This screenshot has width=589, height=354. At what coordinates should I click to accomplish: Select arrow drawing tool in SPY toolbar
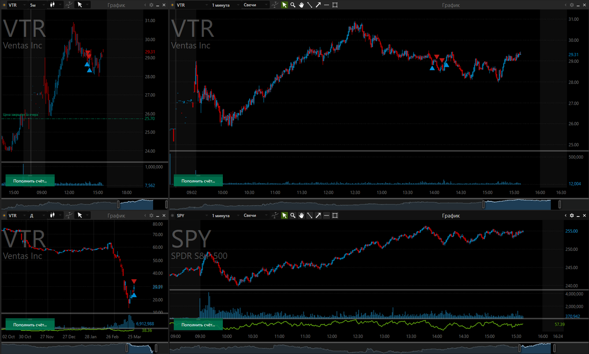pyautogui.click(x=318, y=215)
